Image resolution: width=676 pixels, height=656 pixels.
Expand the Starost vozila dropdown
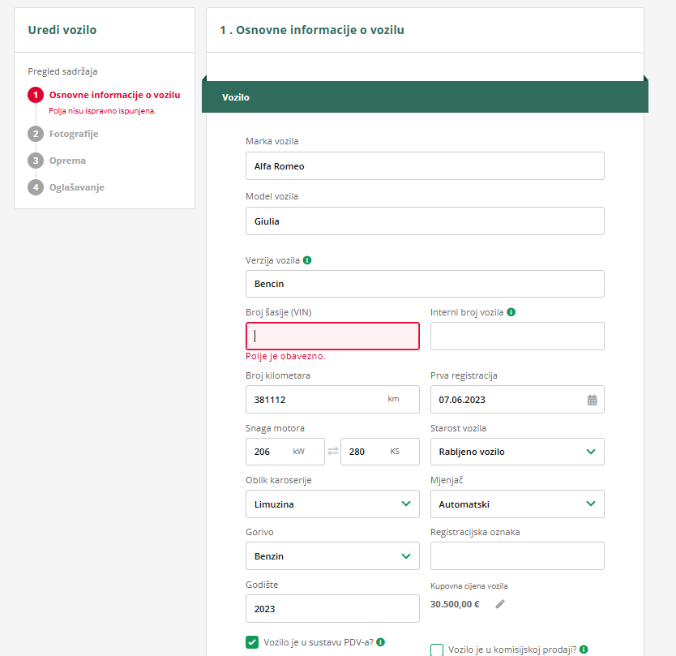pyautogui.click(x=517, y=452)
